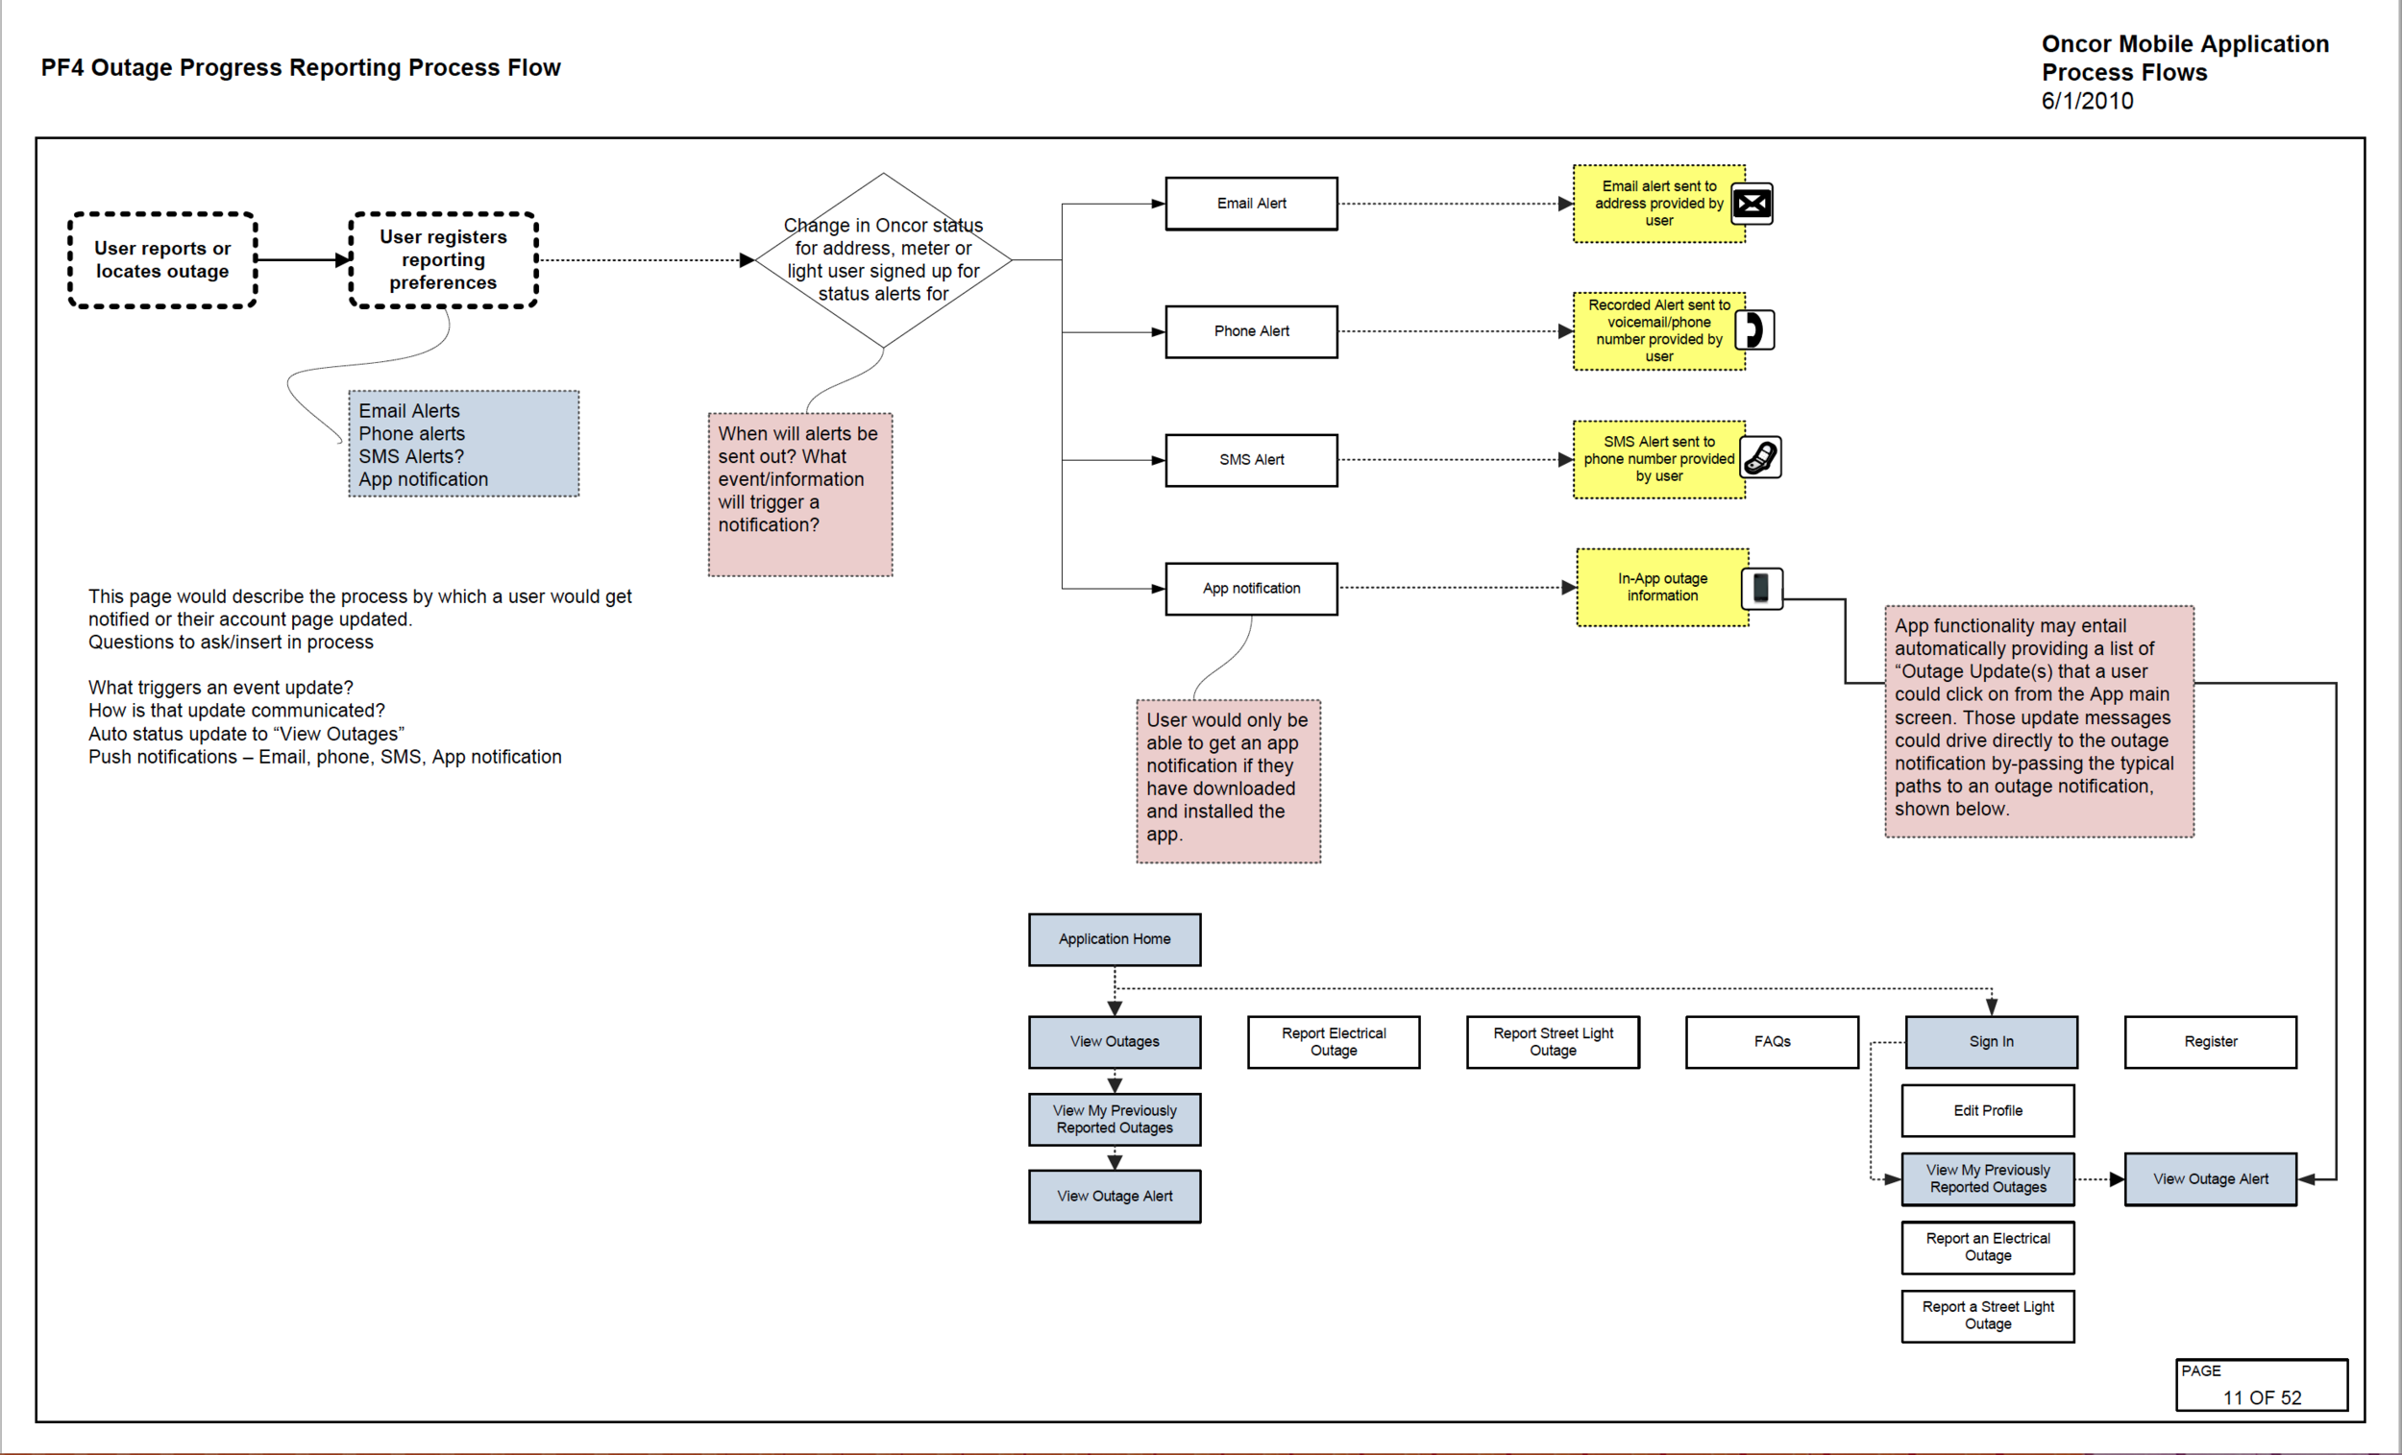Click the PAGE 11 OF 52 box

2262,1385
